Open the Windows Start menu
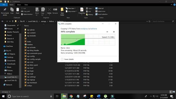Screen dimensions: 176x99 click(x=3, y=96)
